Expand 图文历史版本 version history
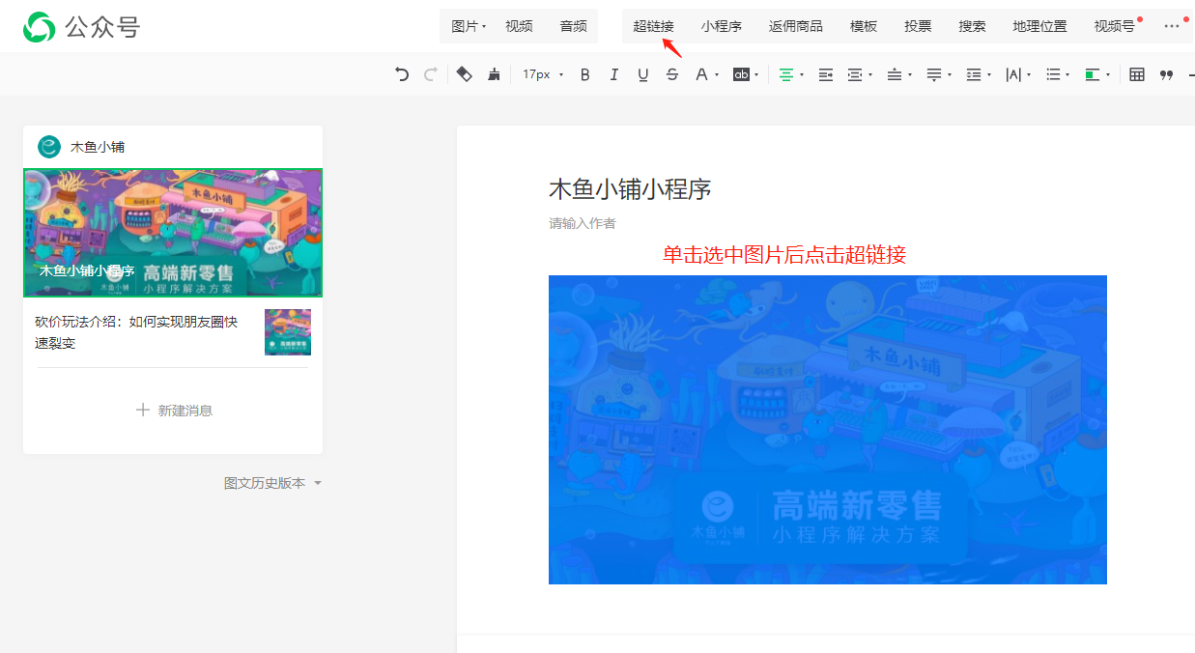 pos(272,483)
